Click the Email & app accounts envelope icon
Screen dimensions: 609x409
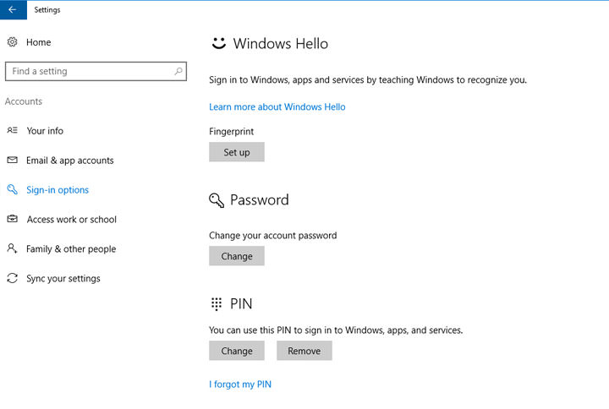coord(12,161)
